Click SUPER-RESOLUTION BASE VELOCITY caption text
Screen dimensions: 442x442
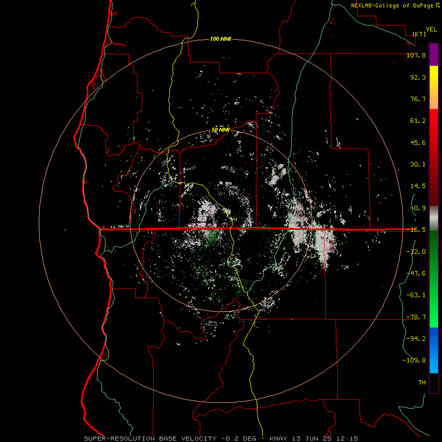150,439
